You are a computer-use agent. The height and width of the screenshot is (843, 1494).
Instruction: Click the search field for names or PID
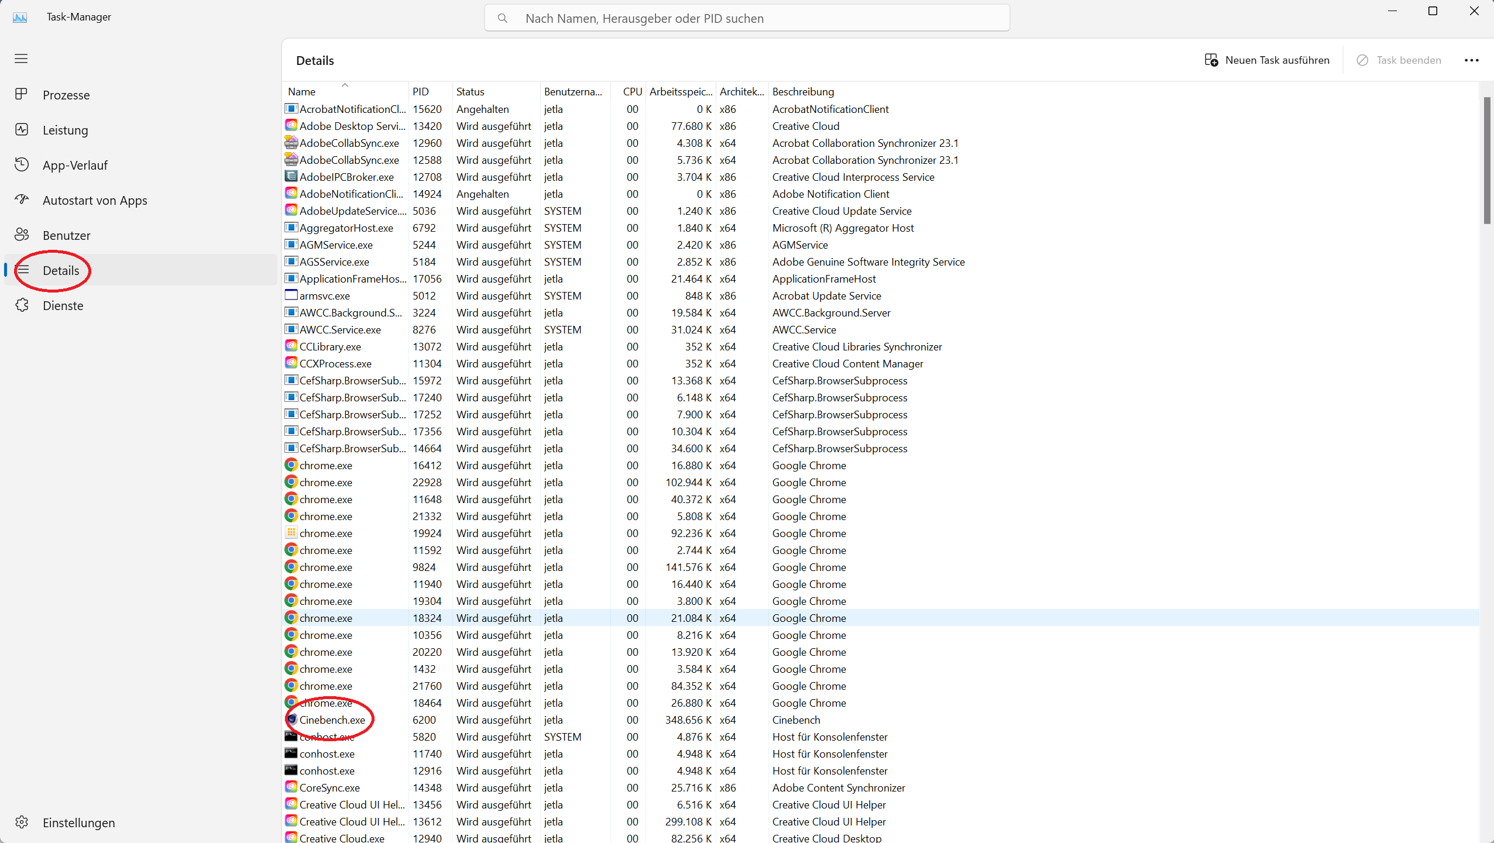click(747, 18)
